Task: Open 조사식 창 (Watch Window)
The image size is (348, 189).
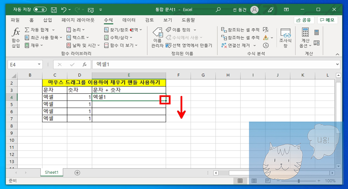Action: (285, 38)
